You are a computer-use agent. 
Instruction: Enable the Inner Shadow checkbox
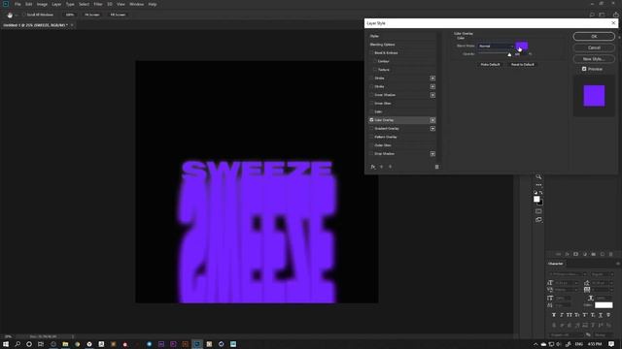371,95
